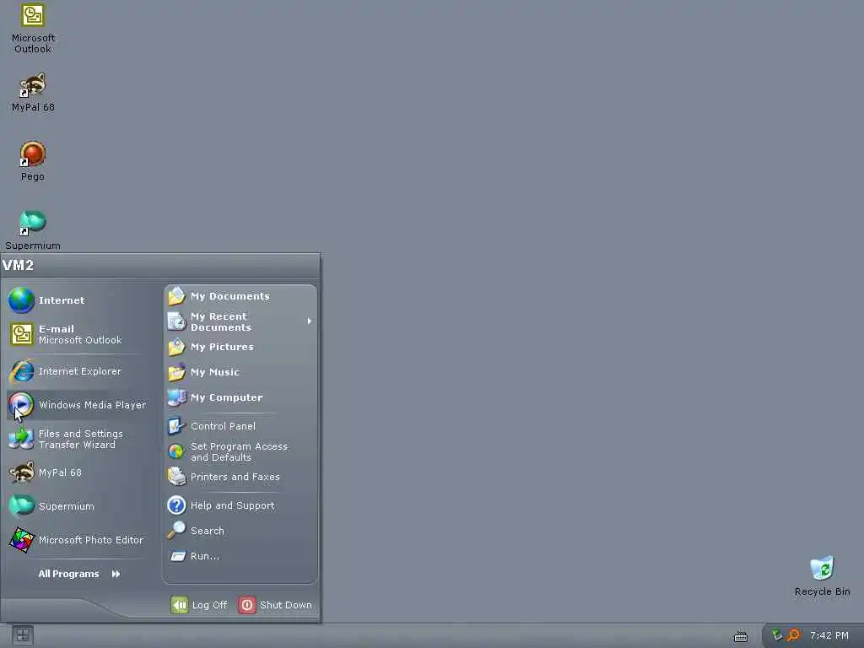Click the "Help and Support" text
The image size is (864, 648).
233,505
